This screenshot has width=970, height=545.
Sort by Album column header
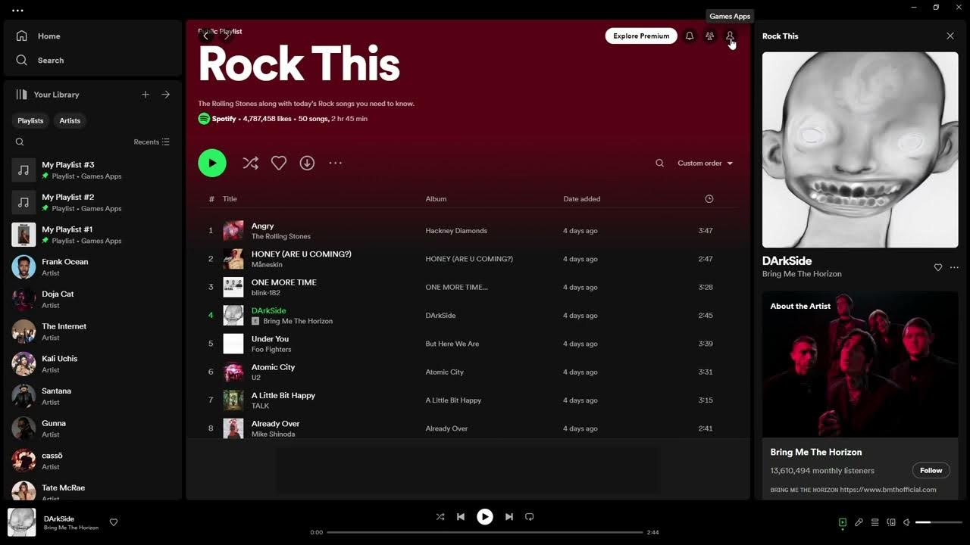[436, 199]
